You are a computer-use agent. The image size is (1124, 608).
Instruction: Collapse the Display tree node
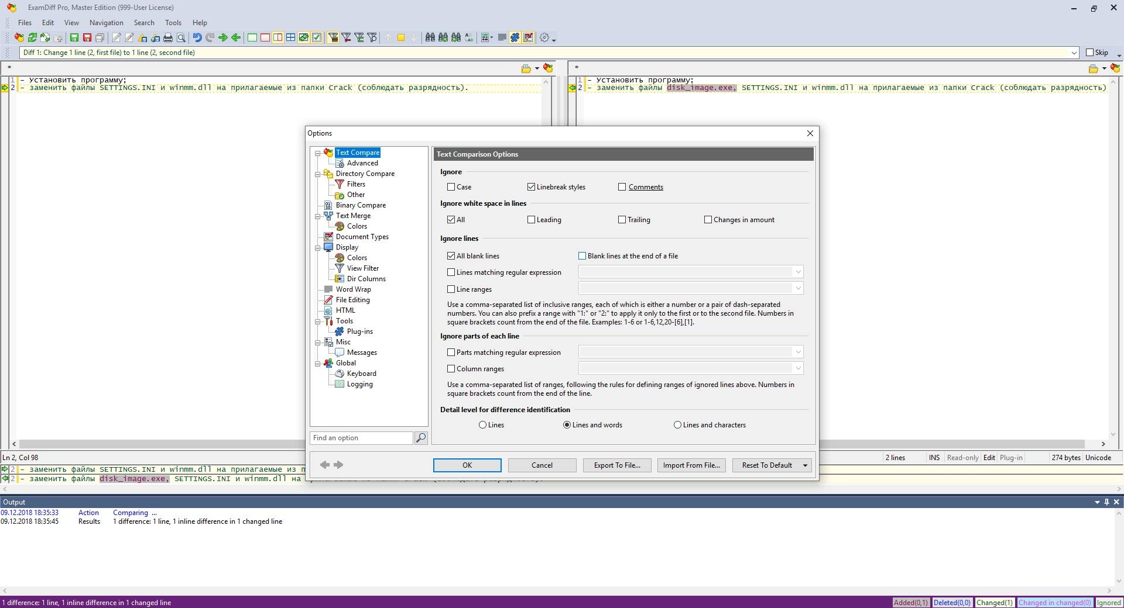click(x=318, y=248)
